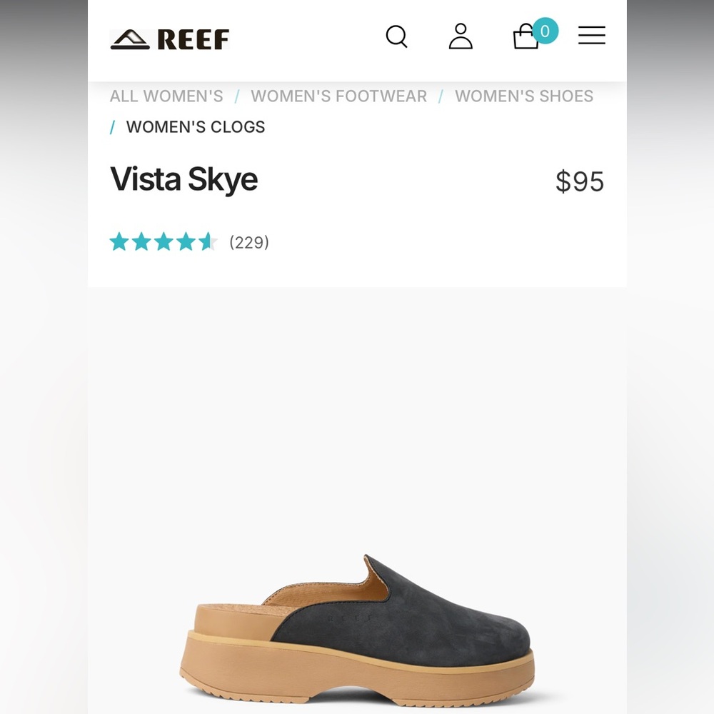The height and width of the screenshot is (714, 714).
Task: Navigate to WOMEN'S FOOTWEAR breadcrumb
Action: point(338,96)
